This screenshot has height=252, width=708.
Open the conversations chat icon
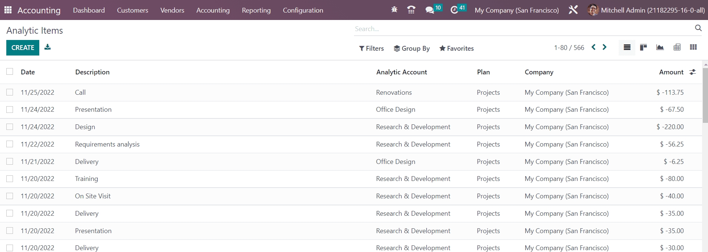tap(430, 10)
